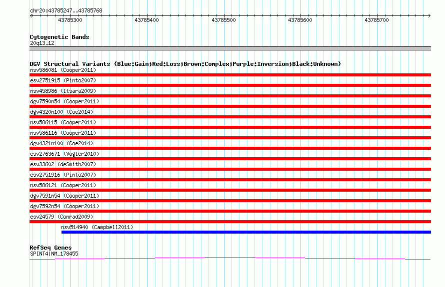Click the magenta SPINT4 gene line

(x=230, y=258)
